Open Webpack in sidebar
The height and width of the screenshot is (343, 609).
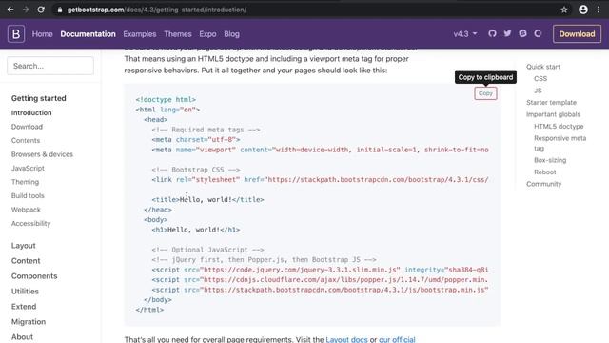click(x=26, y=210)
